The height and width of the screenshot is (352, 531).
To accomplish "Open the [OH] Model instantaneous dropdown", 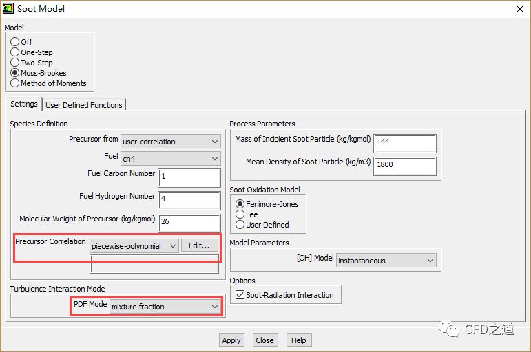I will point(386,261).
